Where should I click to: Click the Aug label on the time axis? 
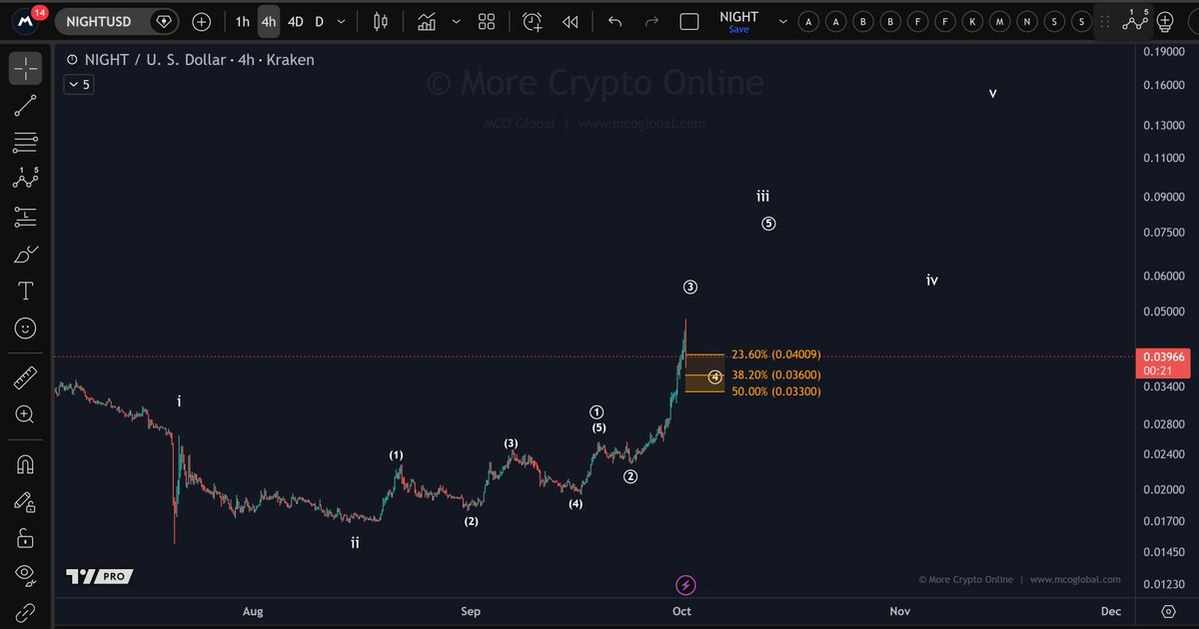pos(253,611)
